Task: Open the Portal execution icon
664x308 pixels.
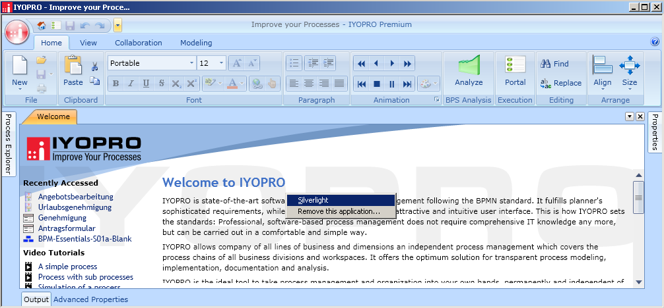Action: (x=515, y=65)
